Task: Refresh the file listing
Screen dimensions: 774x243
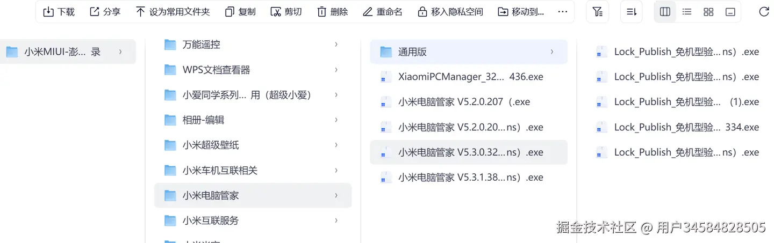Action: [x=763, y=12]
